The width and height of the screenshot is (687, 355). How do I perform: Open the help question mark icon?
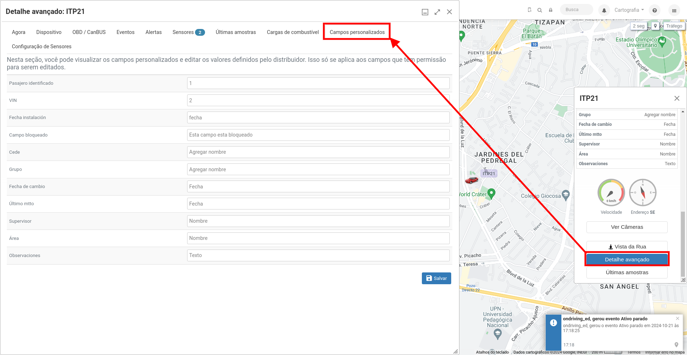(x=654, y=10)
